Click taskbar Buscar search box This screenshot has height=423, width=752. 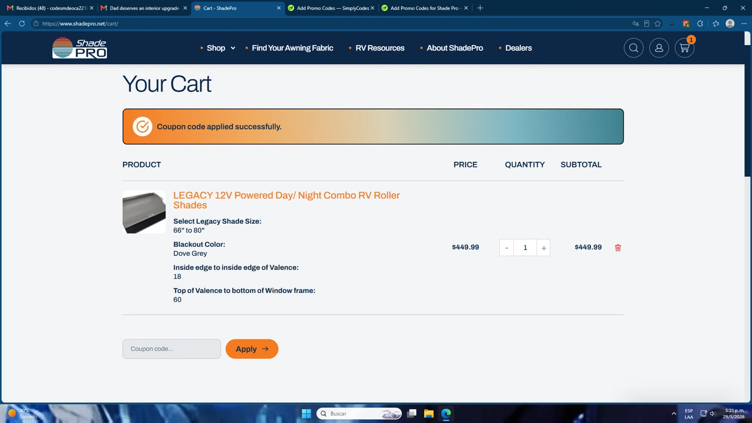point(359,413)
